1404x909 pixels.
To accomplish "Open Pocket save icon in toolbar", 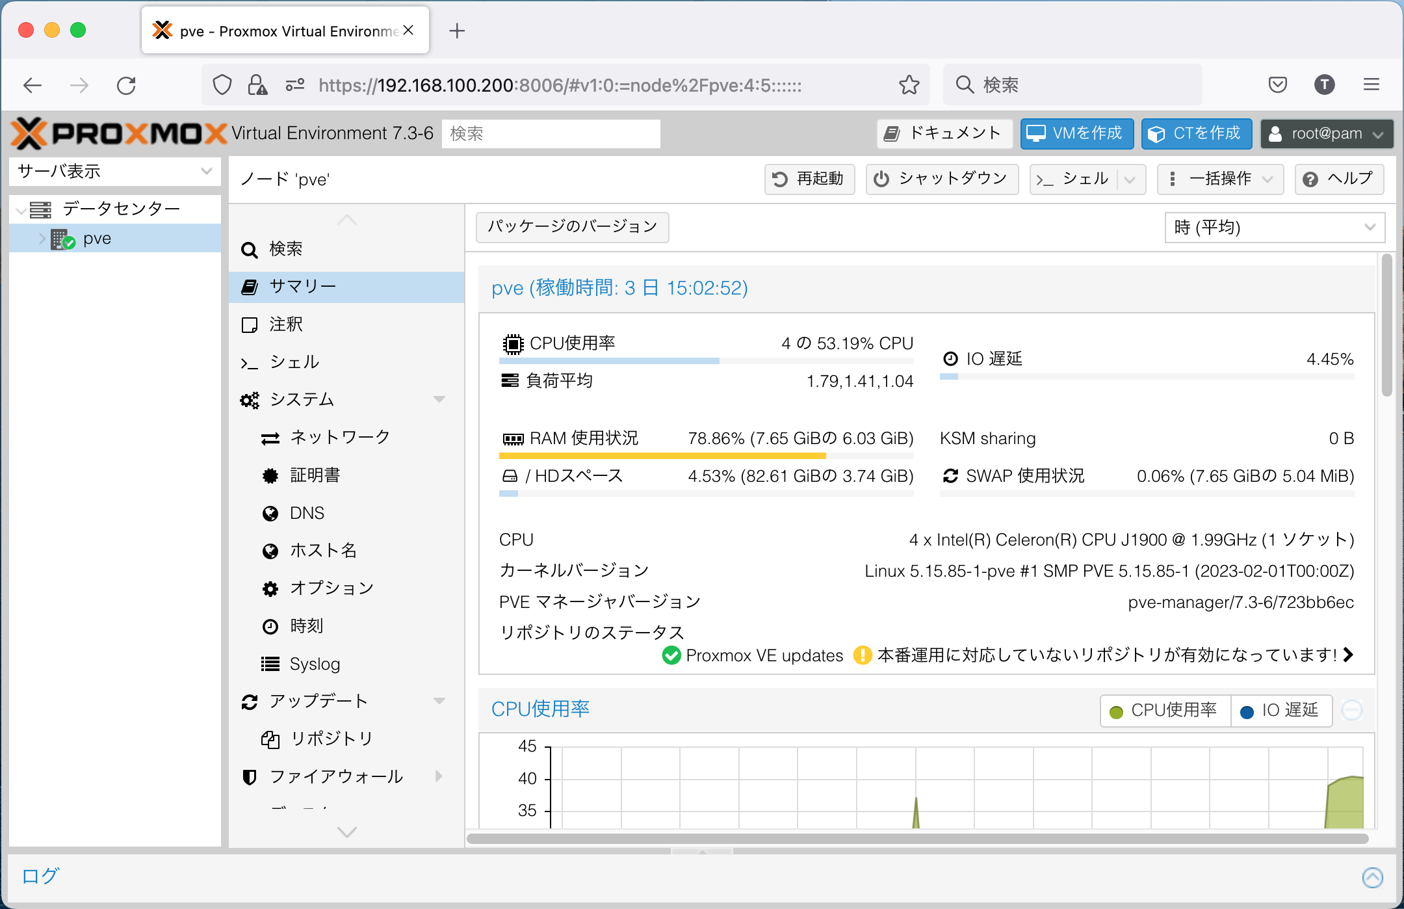I will [x=1278, y=85].
